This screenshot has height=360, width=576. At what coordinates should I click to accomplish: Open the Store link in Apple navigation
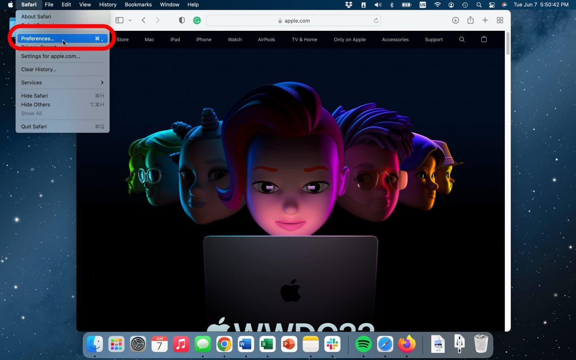(123, 40)
